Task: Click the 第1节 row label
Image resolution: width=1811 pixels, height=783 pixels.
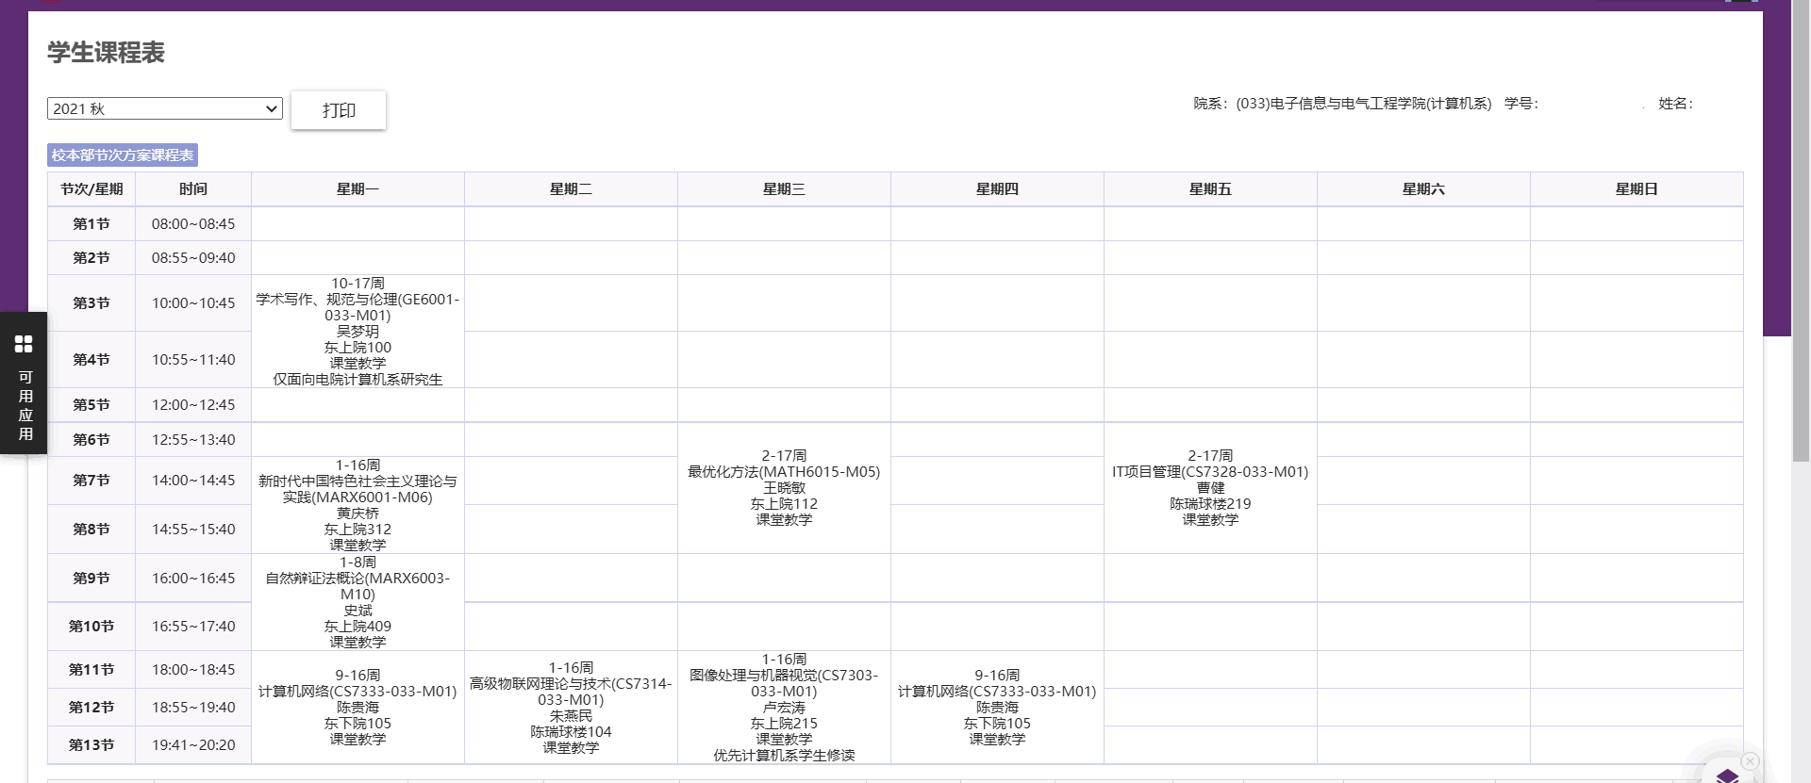Action: coord(91,224)
